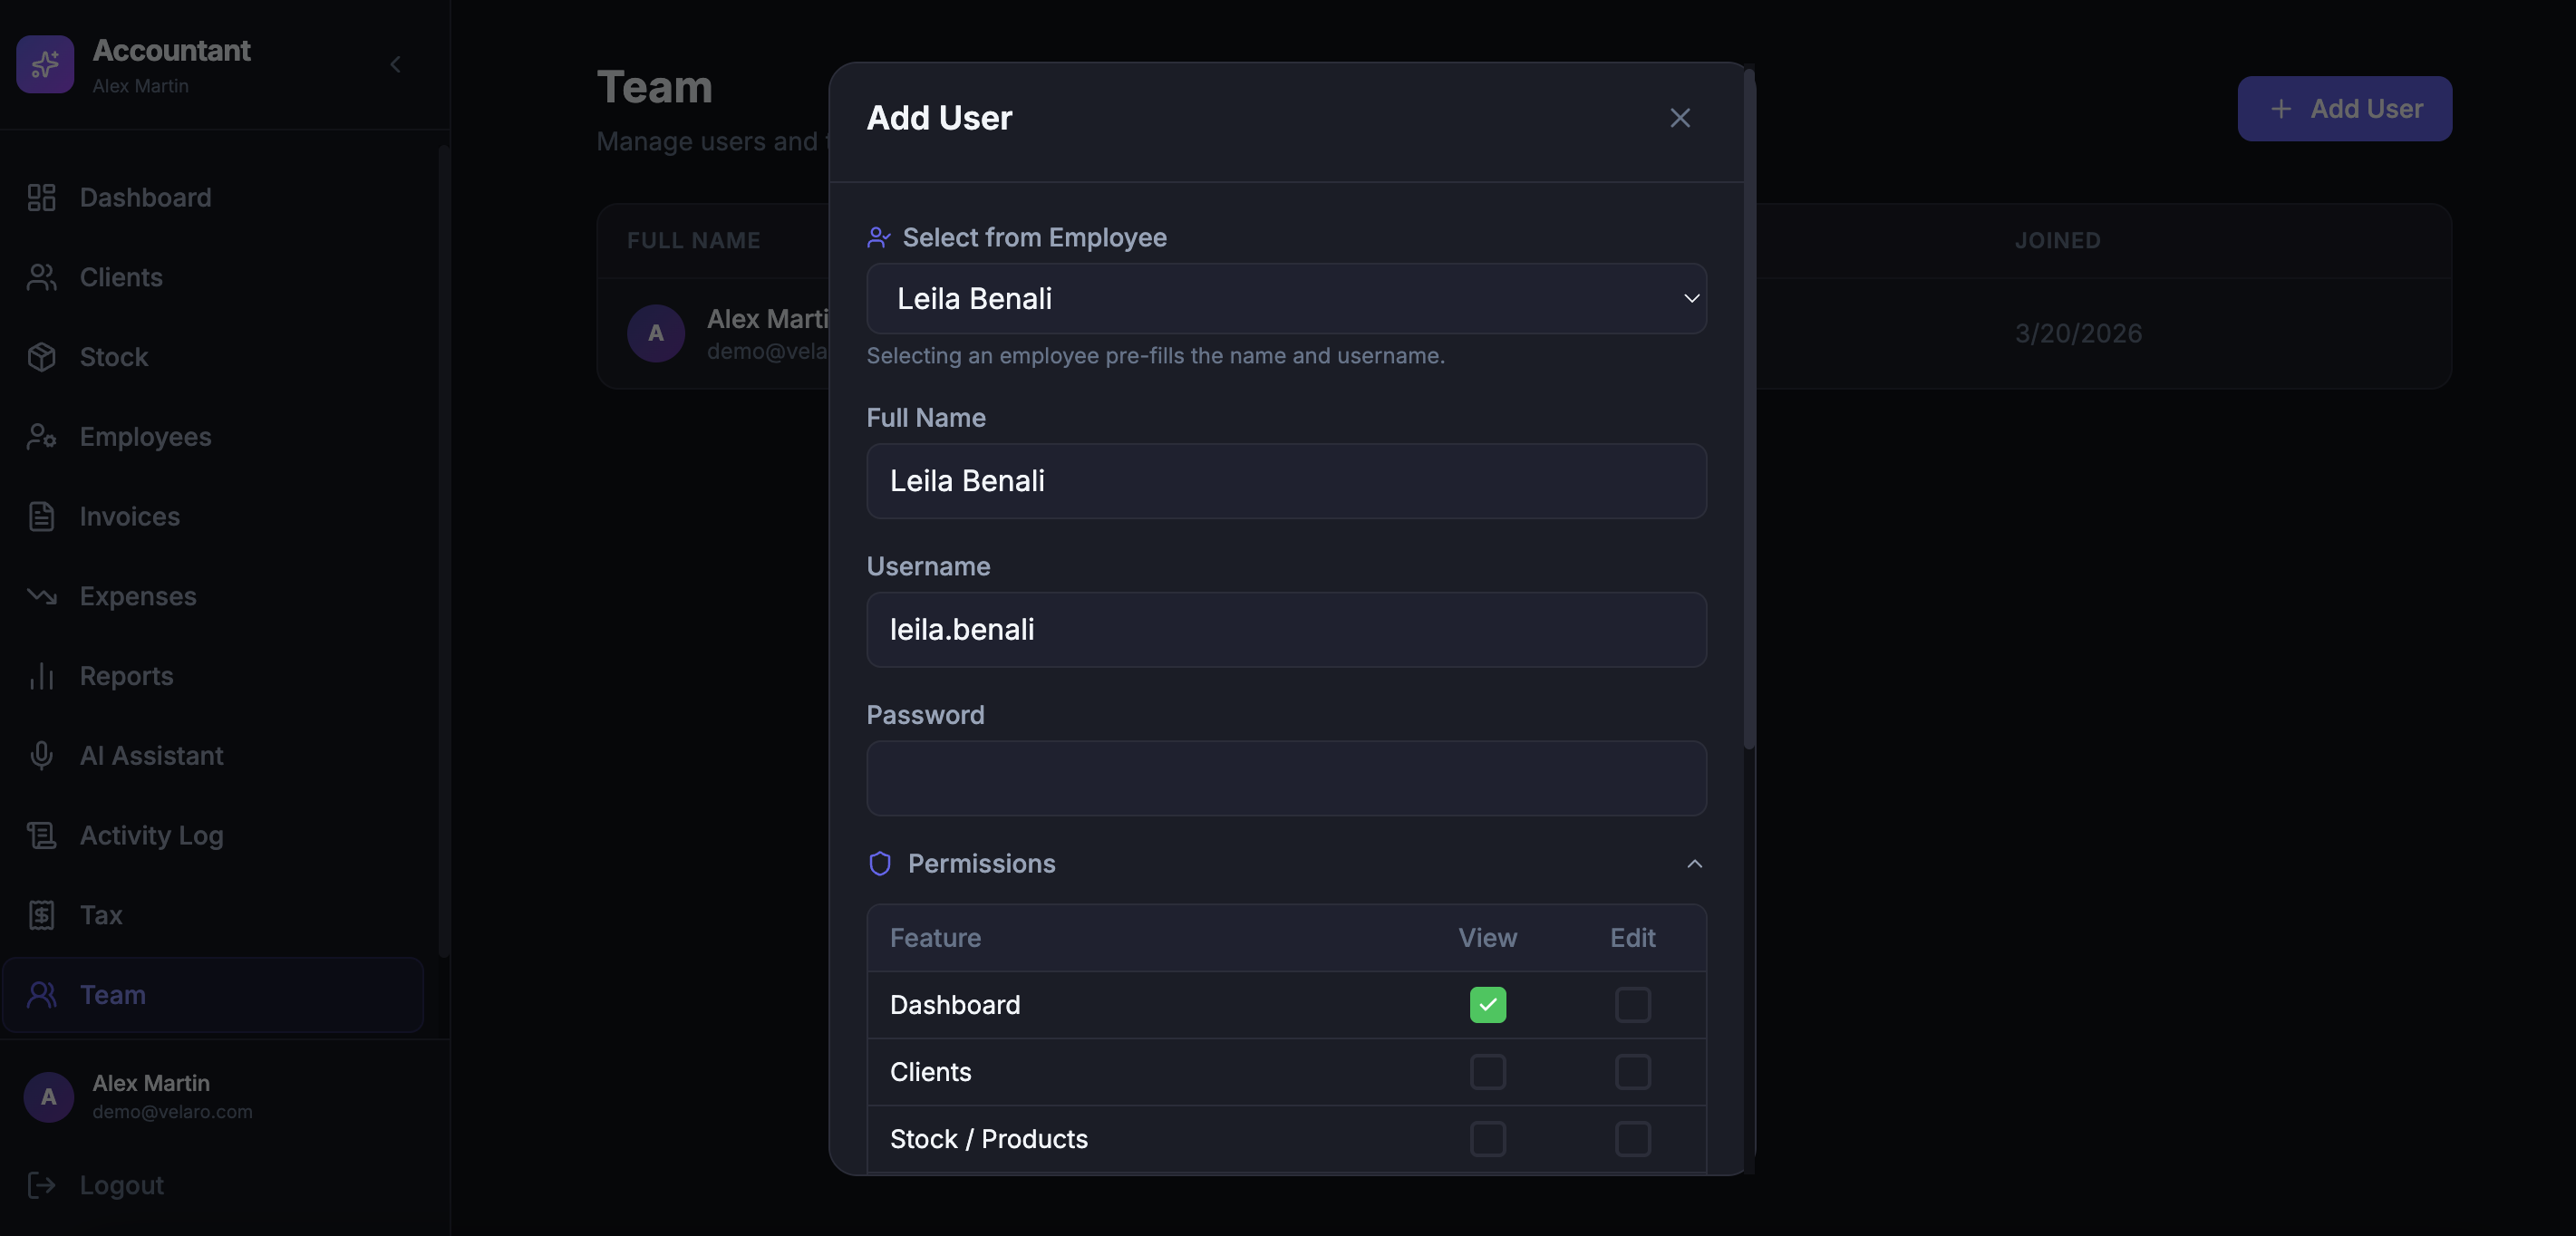2576x1236 pixels.
Task: Click the Invoices document icon
Action: point(41,516)
